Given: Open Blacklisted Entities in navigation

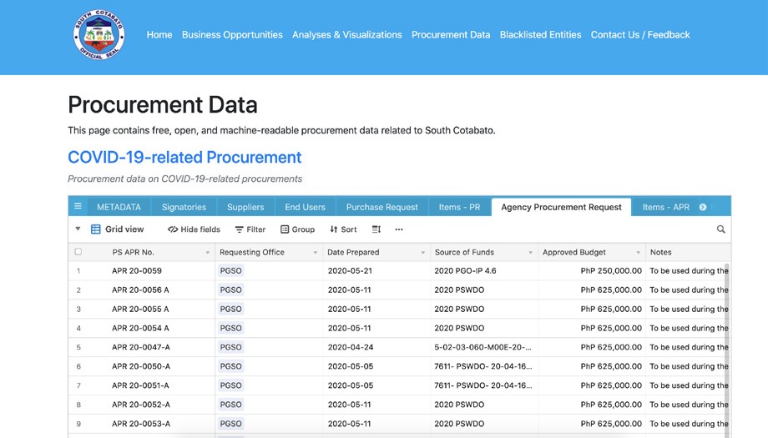Looking at the screenshot, I should tap(540, 35).
